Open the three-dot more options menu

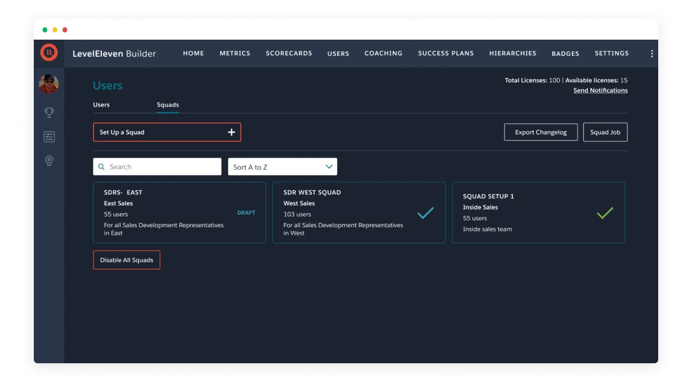[x=652, y=54]
